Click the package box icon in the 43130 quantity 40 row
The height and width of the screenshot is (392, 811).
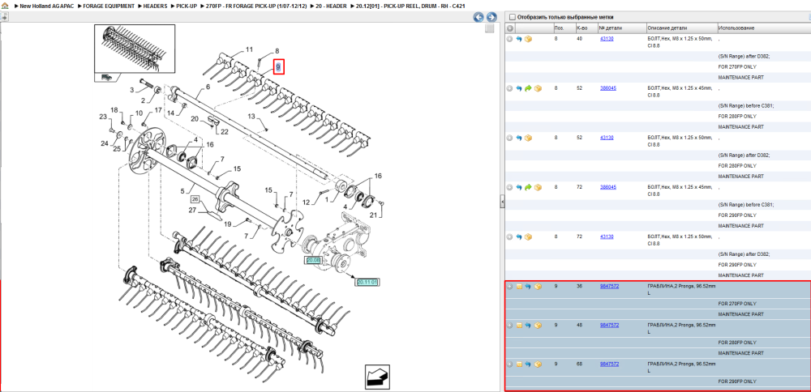pyautogui.click(x=528, y=39)
